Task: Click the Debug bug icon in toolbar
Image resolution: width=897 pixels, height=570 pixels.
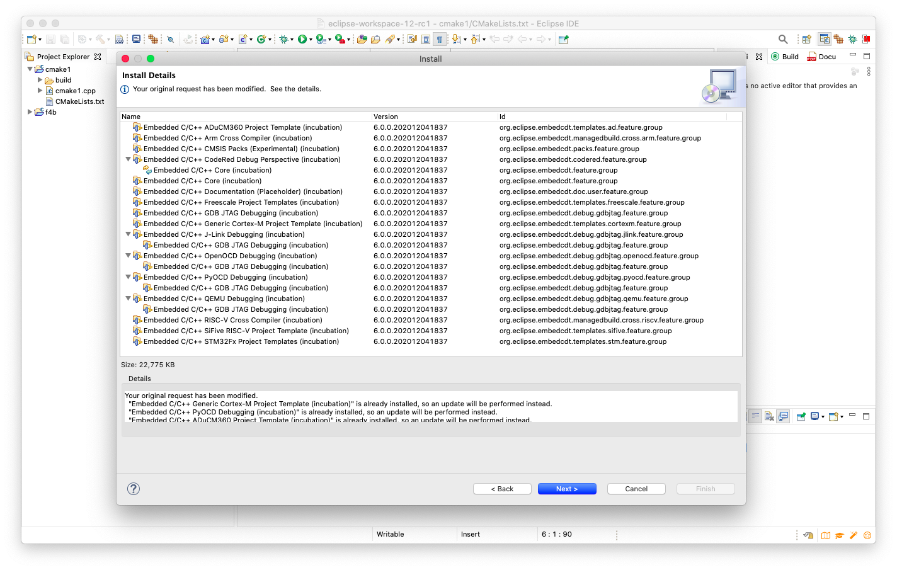Action: (284, 39)
